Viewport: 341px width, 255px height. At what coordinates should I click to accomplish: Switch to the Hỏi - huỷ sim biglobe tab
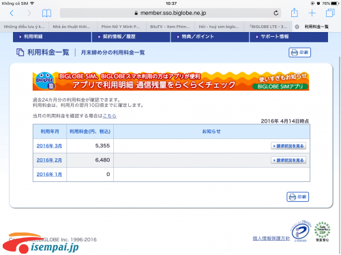[x=219, y=27]
